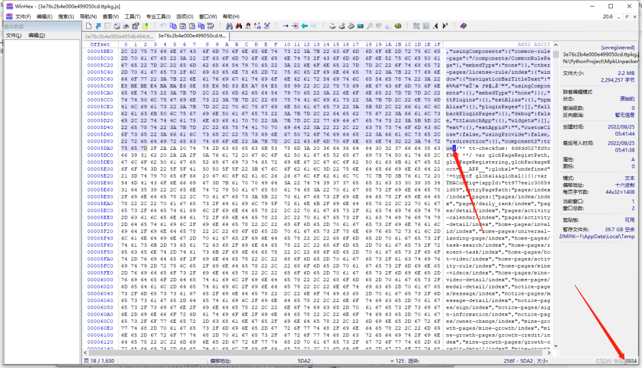Click the 原始的 state value
This screenshot has width=642, height=368.
627,99
